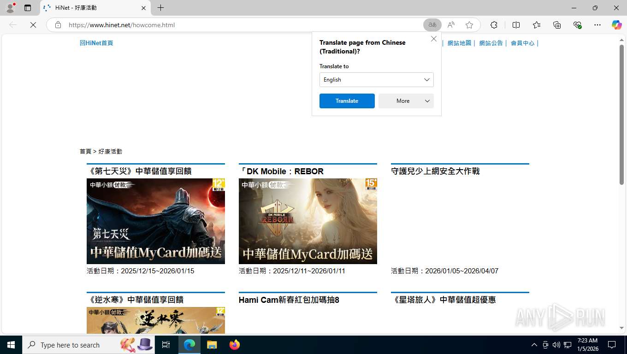Expand the Translate to language dropdown
The image size is (627, 354).
coord(377,80)
